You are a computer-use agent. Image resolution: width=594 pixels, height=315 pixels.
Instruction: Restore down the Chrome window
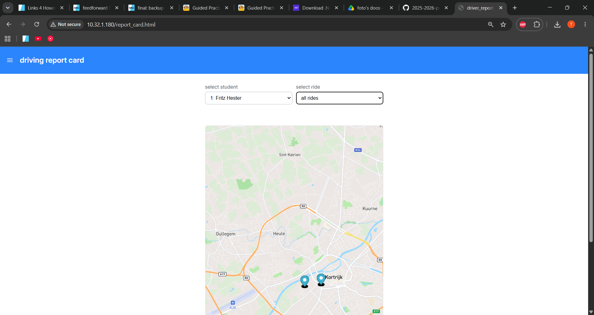(x=567, y=8)
